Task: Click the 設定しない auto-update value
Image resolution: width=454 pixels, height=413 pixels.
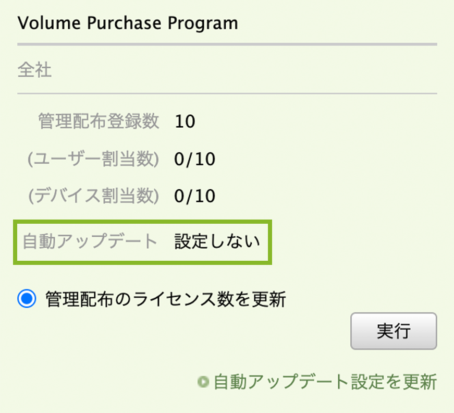Action: (217, 241)
